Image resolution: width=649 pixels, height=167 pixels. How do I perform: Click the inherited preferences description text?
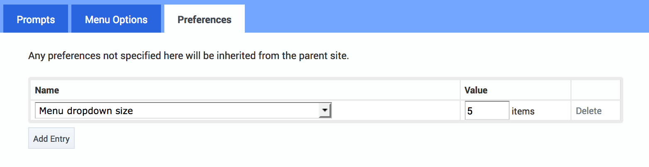tap(188, 56)
